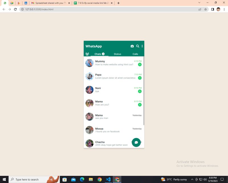
Task: Open Visual Studio Code from taskbar
Action: click(x=108, y=179)
